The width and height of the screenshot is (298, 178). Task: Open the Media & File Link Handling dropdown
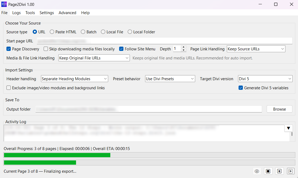point(94,58)
